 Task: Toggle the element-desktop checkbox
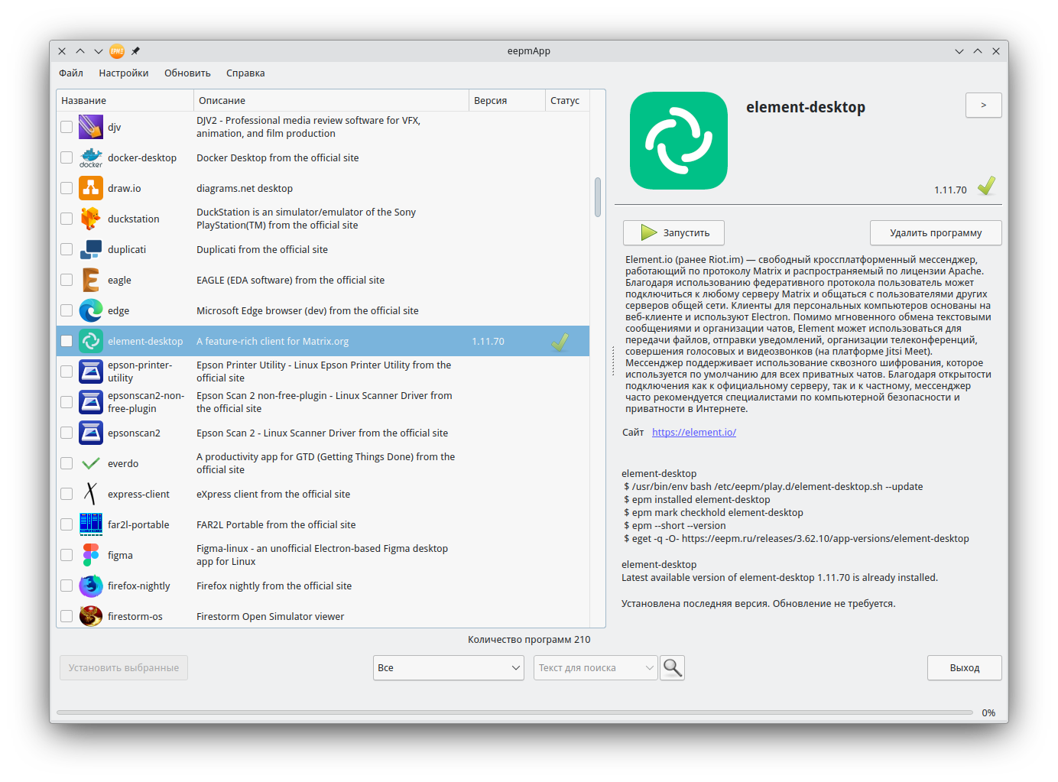tap(67, 341)
